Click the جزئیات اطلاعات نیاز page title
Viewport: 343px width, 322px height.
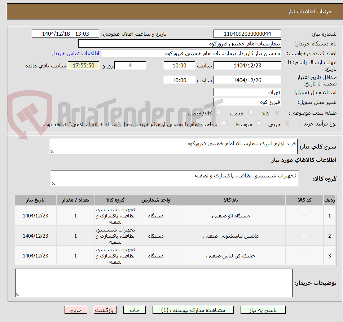(x=310, y=12)
